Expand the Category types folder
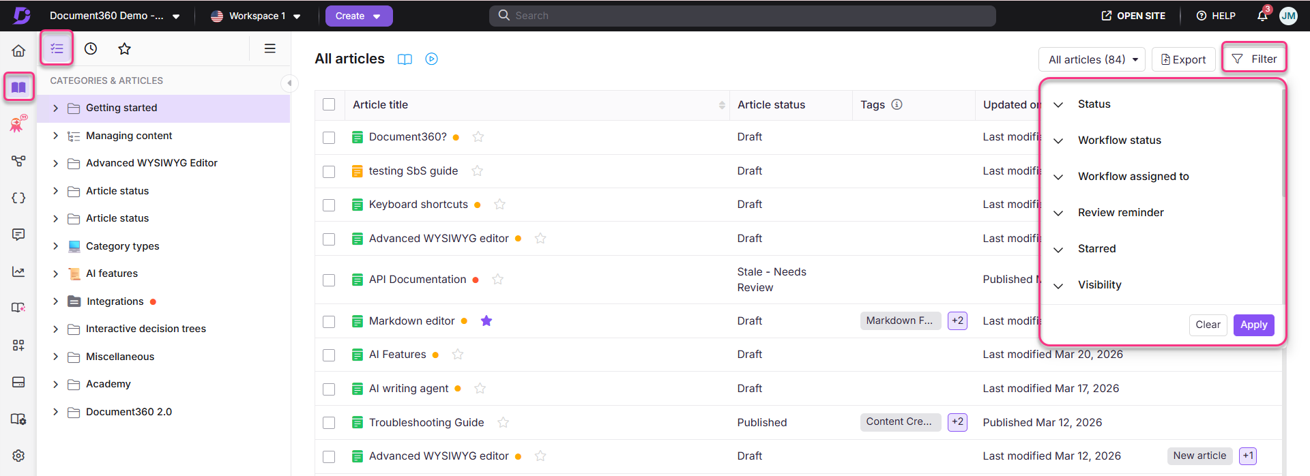The image size is (1310, 476). [x=56, y=246]
